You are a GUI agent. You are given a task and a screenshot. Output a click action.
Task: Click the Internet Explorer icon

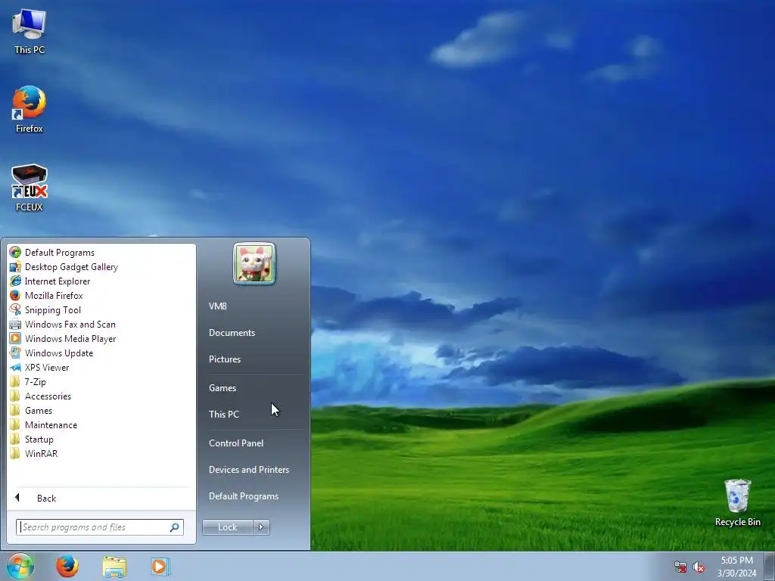(x=15, y=281)
